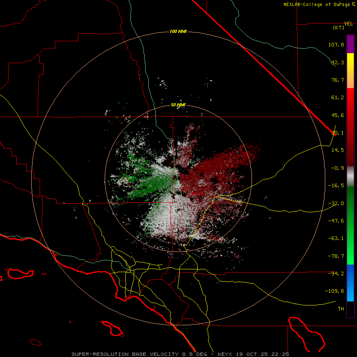The height and width of the screenshot is (357, 357).
Task: Click the 14.5 velocity scale value
Action: coord(338,150)
